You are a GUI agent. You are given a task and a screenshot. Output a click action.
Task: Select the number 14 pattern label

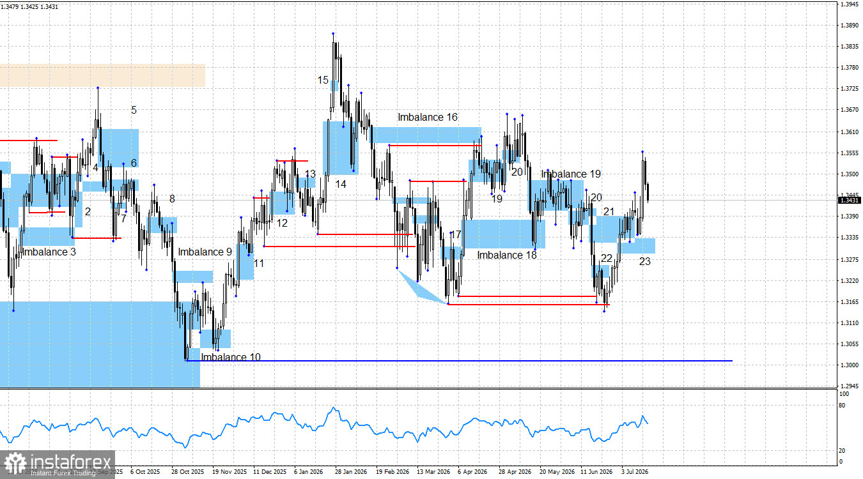pos(341,184)
